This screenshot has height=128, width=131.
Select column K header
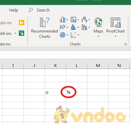[55, 66]
